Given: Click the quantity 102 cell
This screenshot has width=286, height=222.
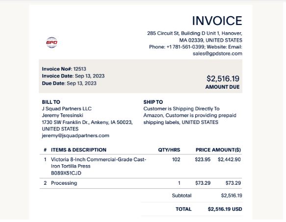Looking at the screenshot, I should click(176, 159).
